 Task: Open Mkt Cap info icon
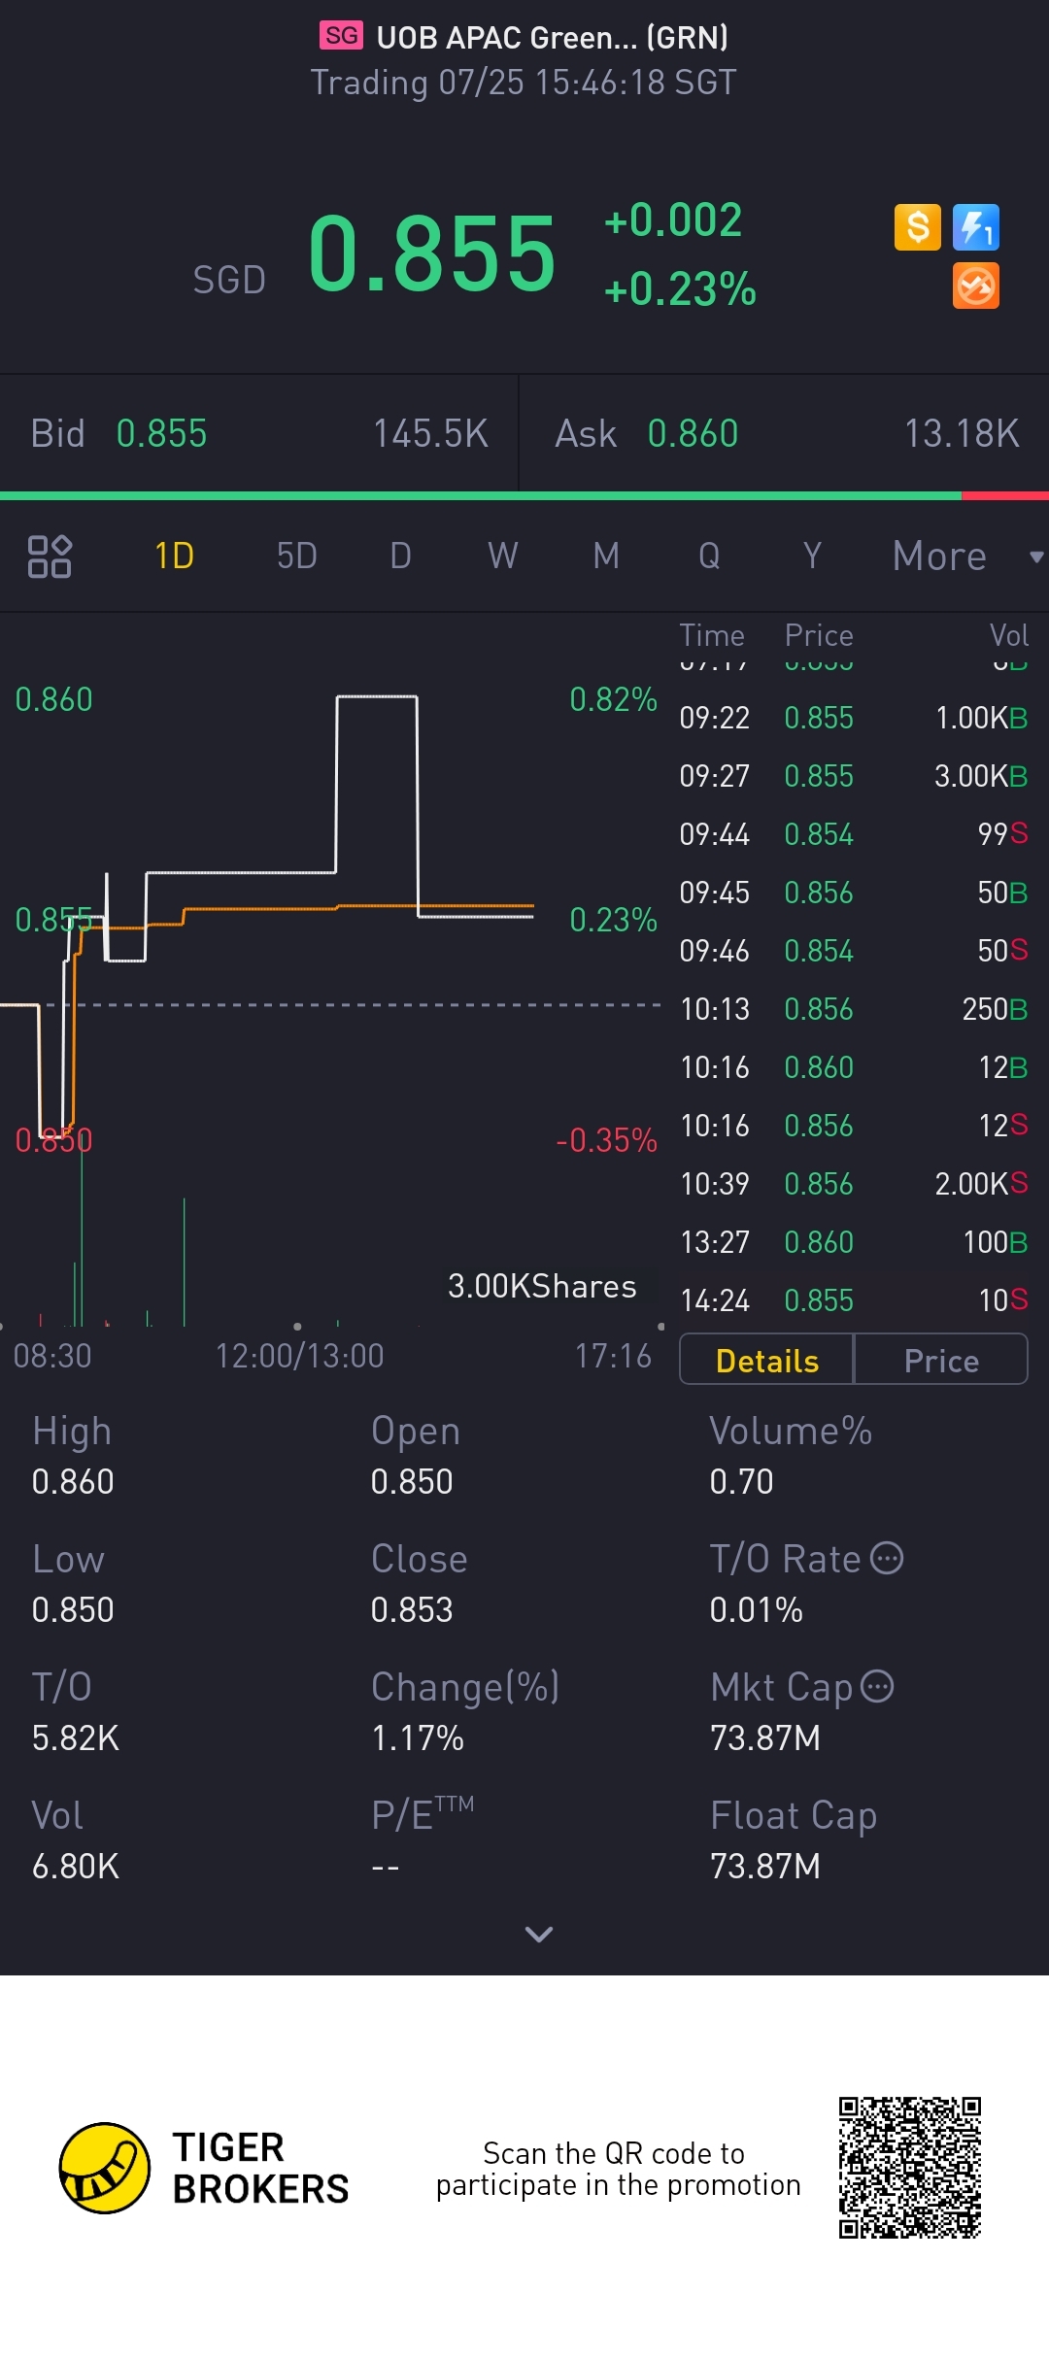pyautogui.click(x=878, y=1686)
